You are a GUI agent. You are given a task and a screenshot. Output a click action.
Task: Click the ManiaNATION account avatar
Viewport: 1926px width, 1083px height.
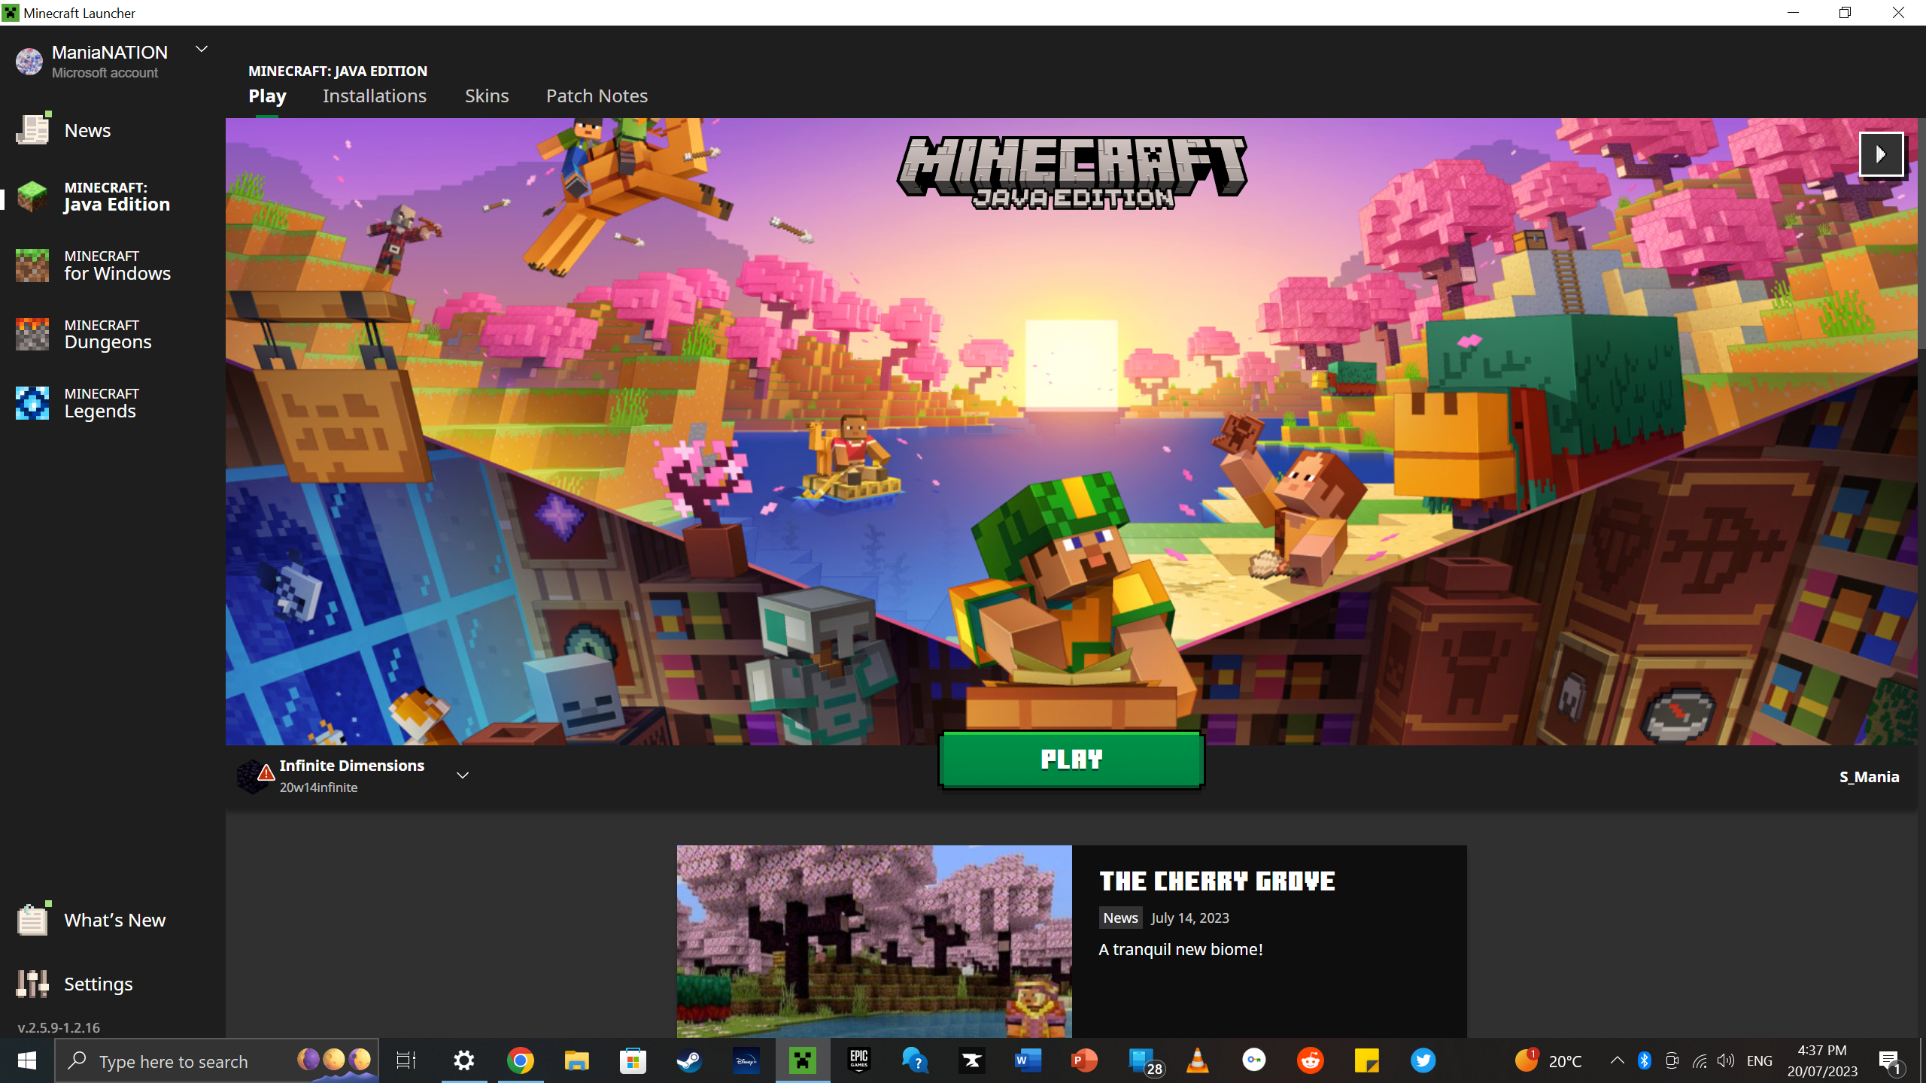tap(29, 62)
